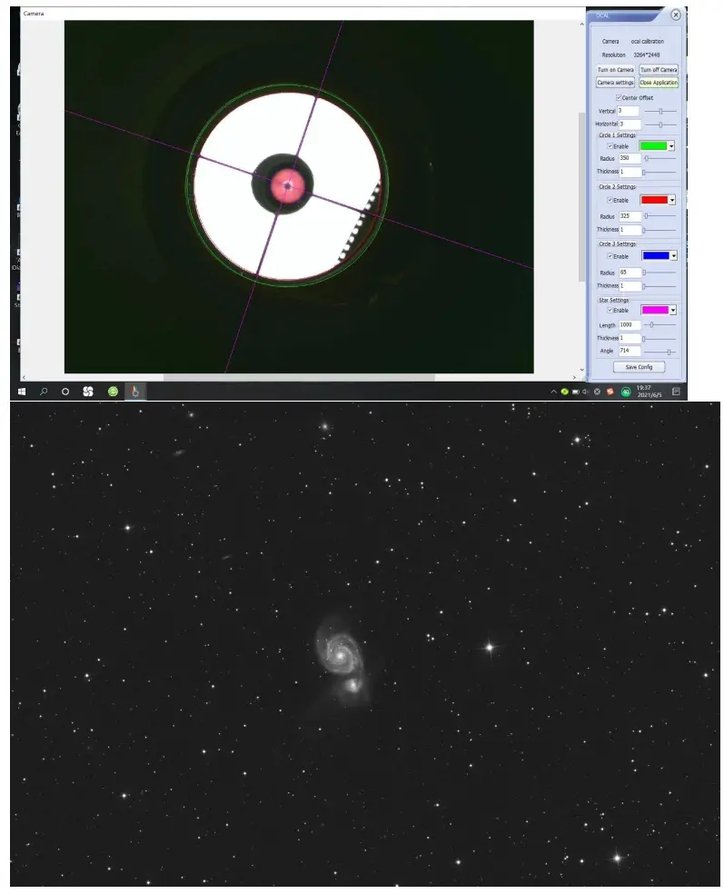Focus the Vertical offset input field
The height and width of the screenshot is (894, 724).
(629, 111)
